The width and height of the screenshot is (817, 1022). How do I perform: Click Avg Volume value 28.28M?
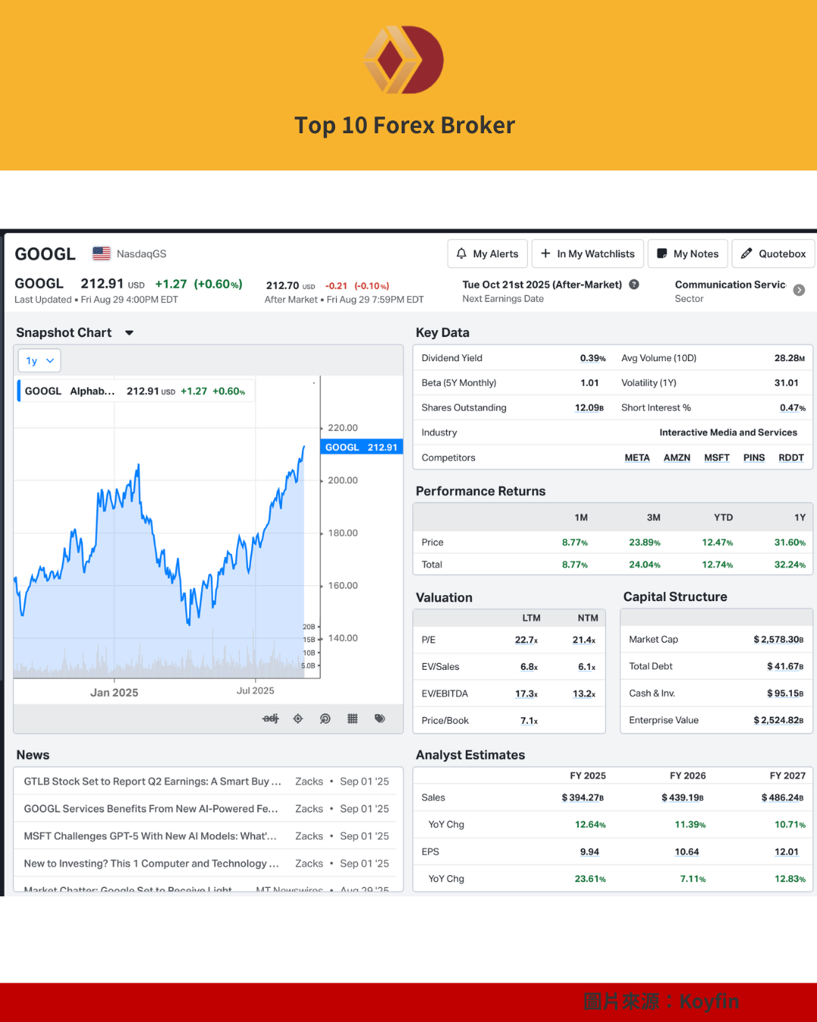click(790, 358)
